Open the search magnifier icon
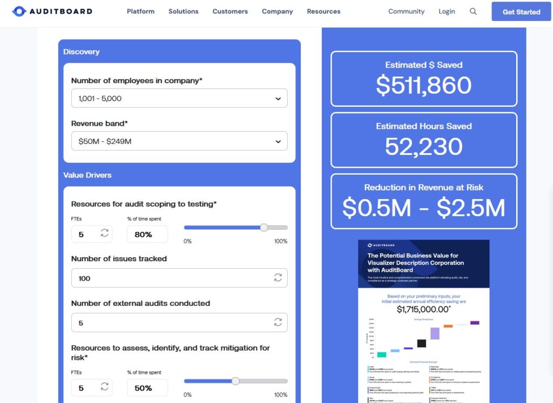The width and height of the screenshot is (553, 403). (473, 11)
